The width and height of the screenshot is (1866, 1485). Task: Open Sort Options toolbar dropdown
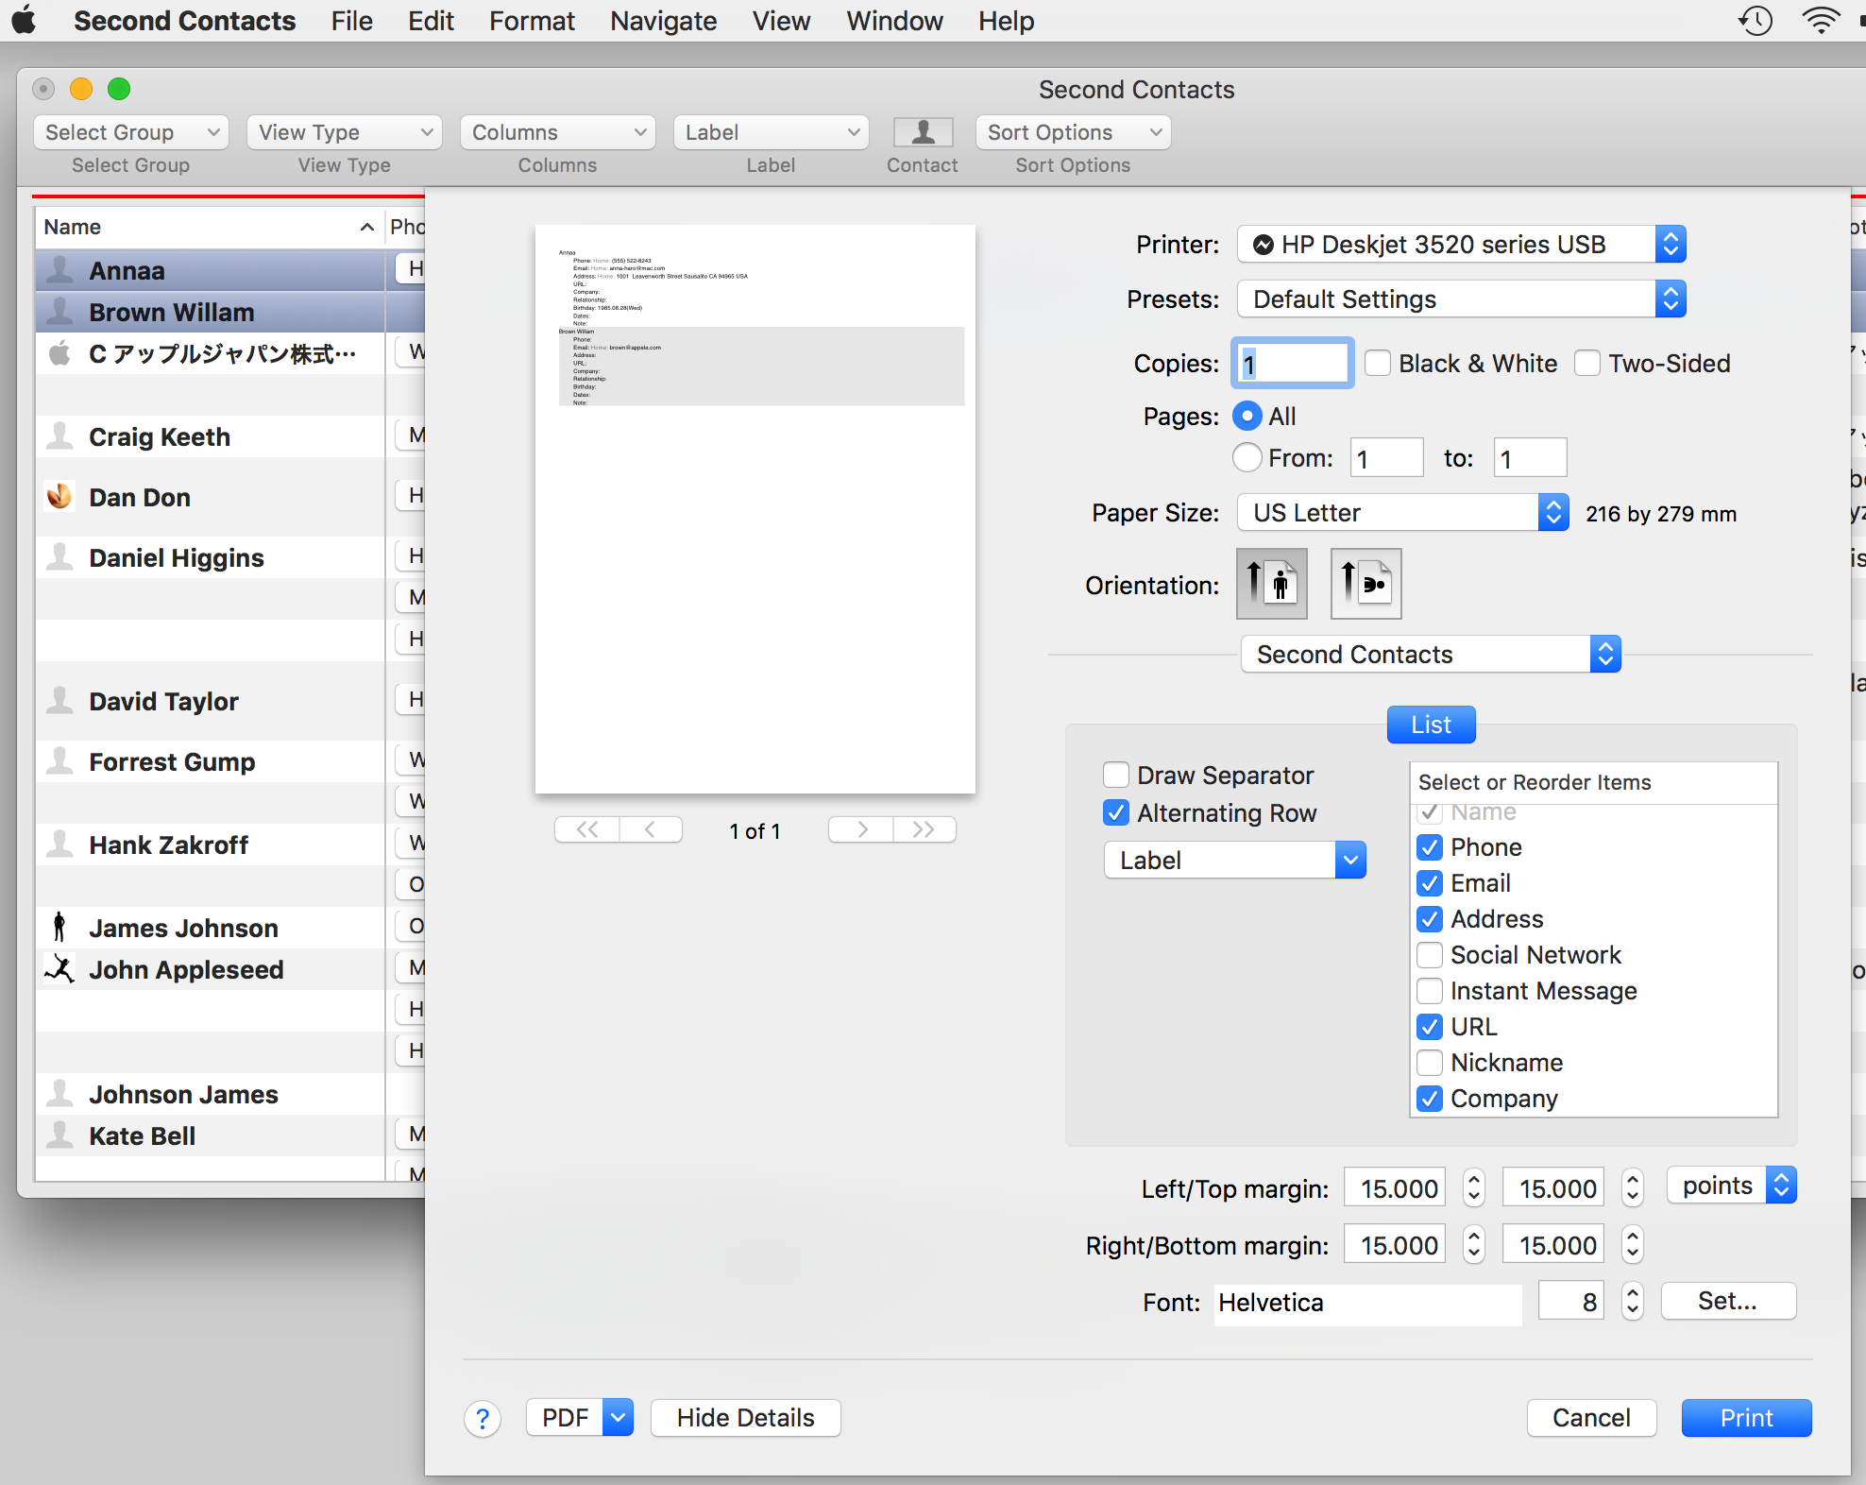coord(1073,132)
